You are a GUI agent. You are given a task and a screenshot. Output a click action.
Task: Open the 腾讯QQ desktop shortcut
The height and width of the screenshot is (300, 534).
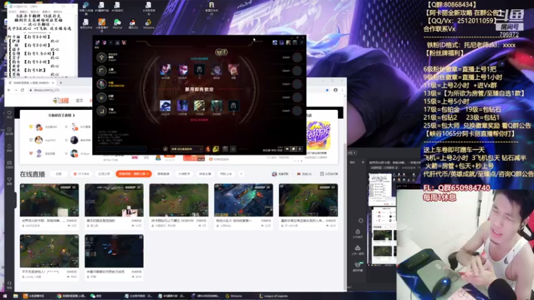[x=133, y=24]
